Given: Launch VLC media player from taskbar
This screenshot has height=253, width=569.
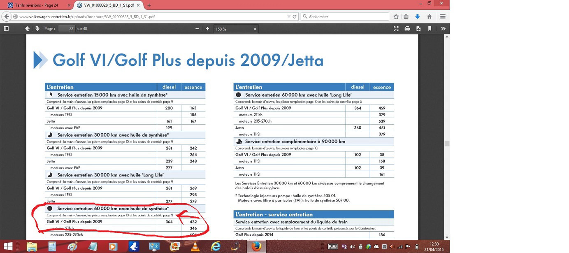Looking at the screenshot, I should click(x=195, y=246).
